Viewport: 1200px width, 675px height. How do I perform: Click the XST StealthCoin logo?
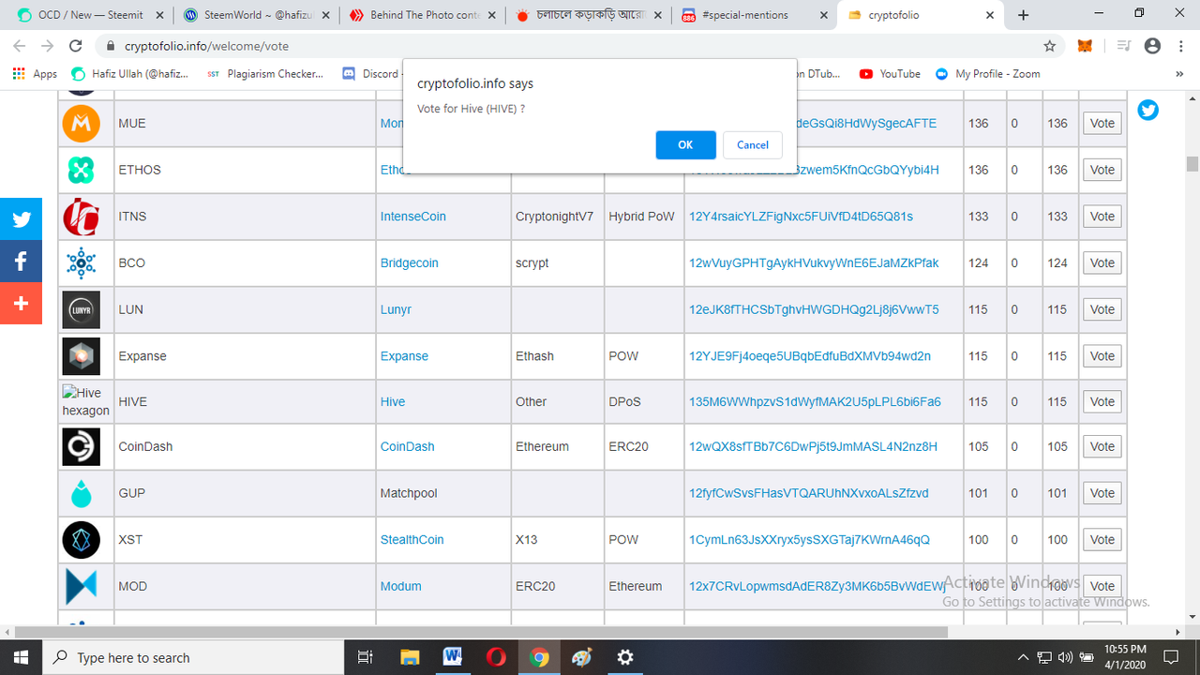coord(82,540)
